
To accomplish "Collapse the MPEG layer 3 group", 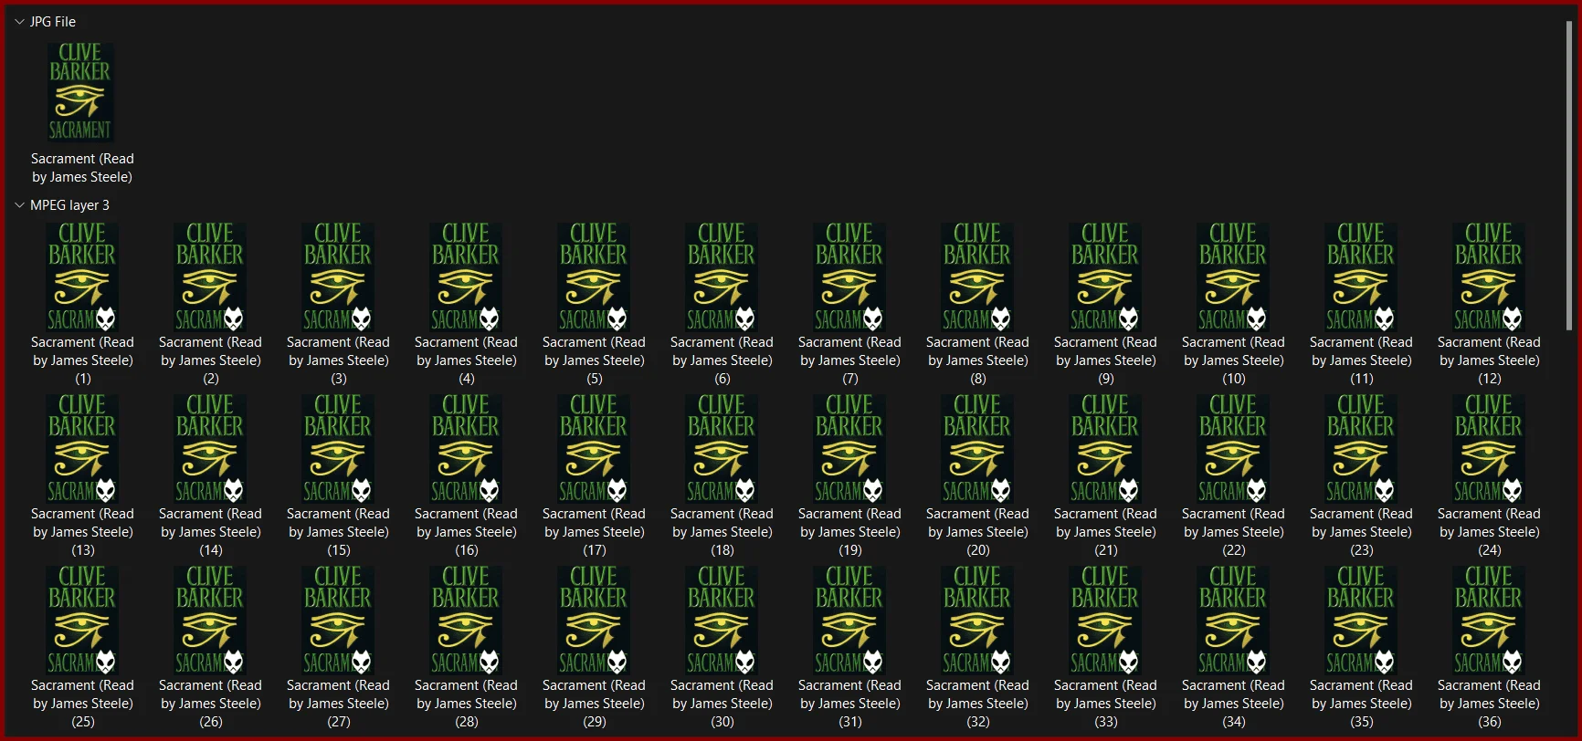I will coord(19,205).
